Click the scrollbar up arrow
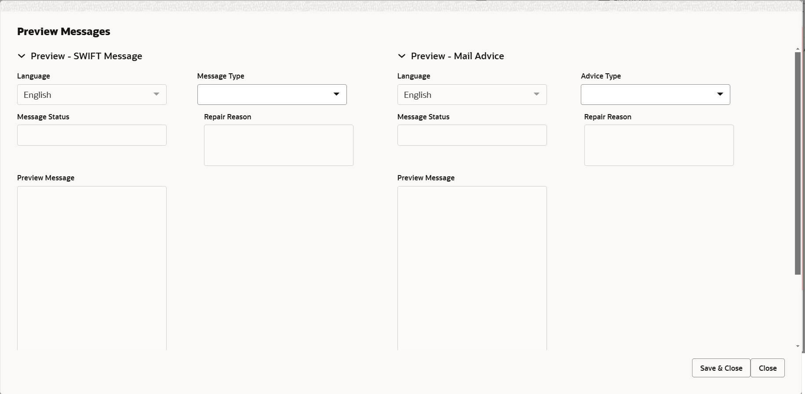Image resolution: width=805 pixels, height=394 pixels. 798,49
